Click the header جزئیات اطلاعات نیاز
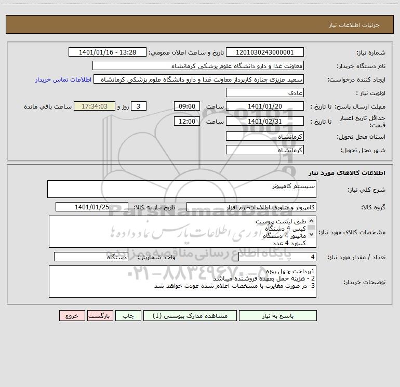 coord(354,25)
